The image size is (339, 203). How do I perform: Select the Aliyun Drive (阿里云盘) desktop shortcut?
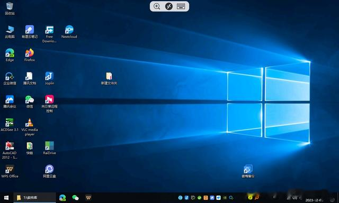click(49, 171)
